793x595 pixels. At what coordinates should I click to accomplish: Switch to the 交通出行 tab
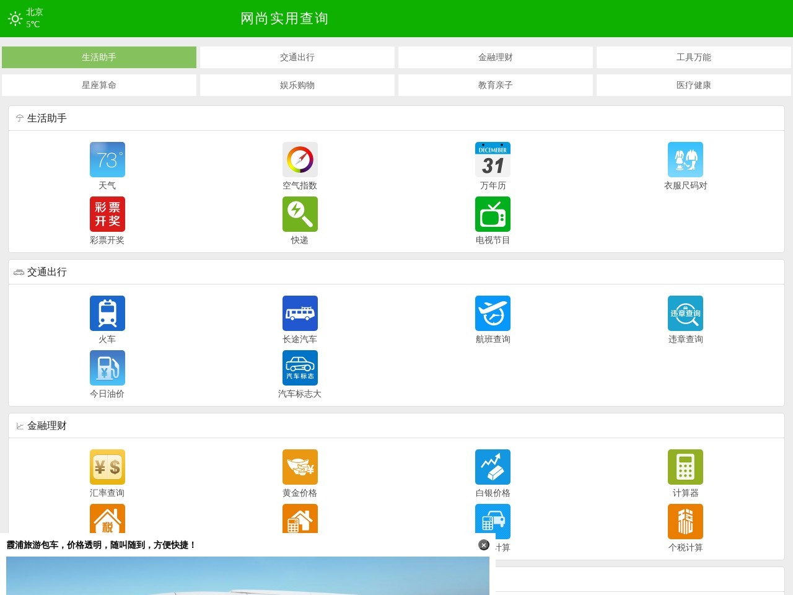(297, 57)
